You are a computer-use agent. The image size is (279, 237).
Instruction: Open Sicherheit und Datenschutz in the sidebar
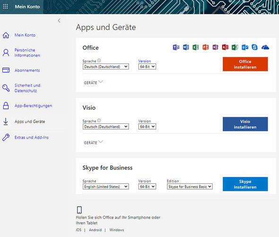(x=27, y=88)
